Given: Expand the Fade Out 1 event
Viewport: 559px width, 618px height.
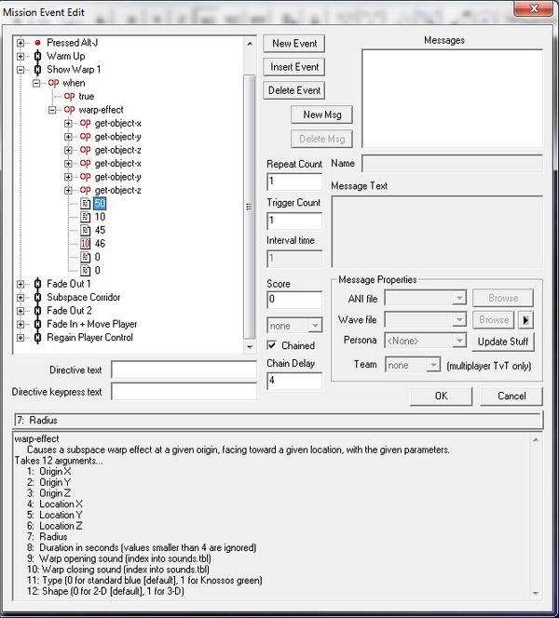Looking at the screenshot, I should pos(20,284).
